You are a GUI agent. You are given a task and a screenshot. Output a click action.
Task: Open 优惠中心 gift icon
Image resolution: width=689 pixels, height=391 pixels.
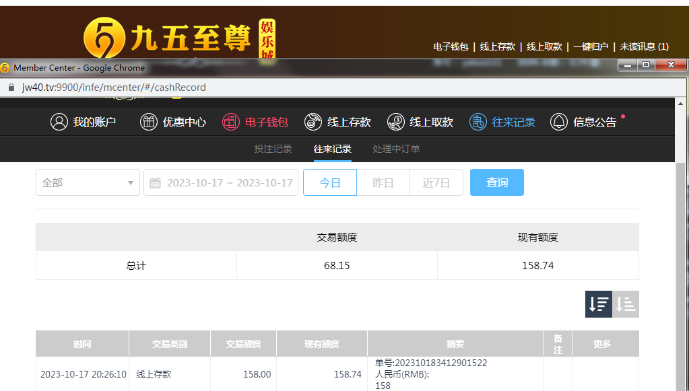pyautogui.click(x=149, y=122)
